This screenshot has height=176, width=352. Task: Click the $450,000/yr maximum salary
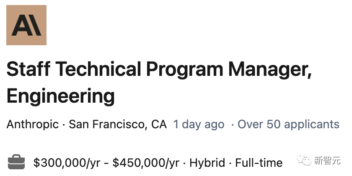pyautogui.click(x=146, y=163)
